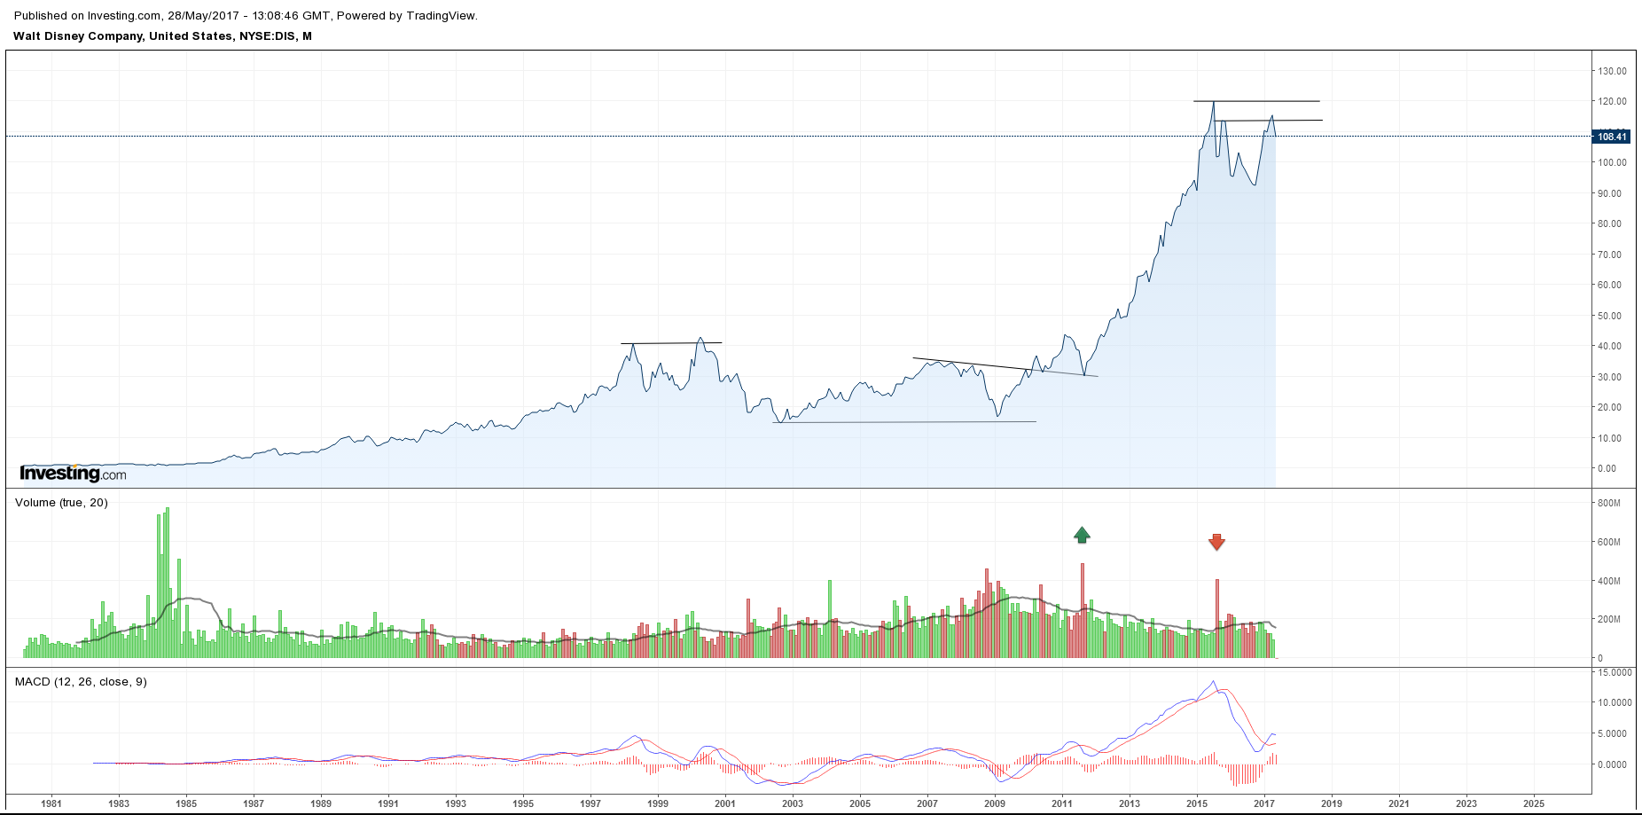Click the 1997 year on time axis

[x=590, y=803]
